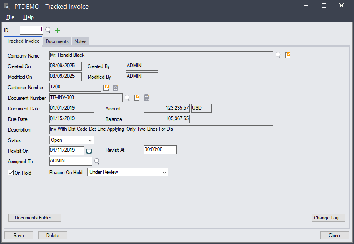Switch to the Notes tab

click(x=81, y=41)
